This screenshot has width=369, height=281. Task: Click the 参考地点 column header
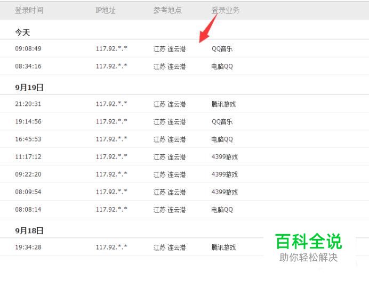[x=167, y=10]
